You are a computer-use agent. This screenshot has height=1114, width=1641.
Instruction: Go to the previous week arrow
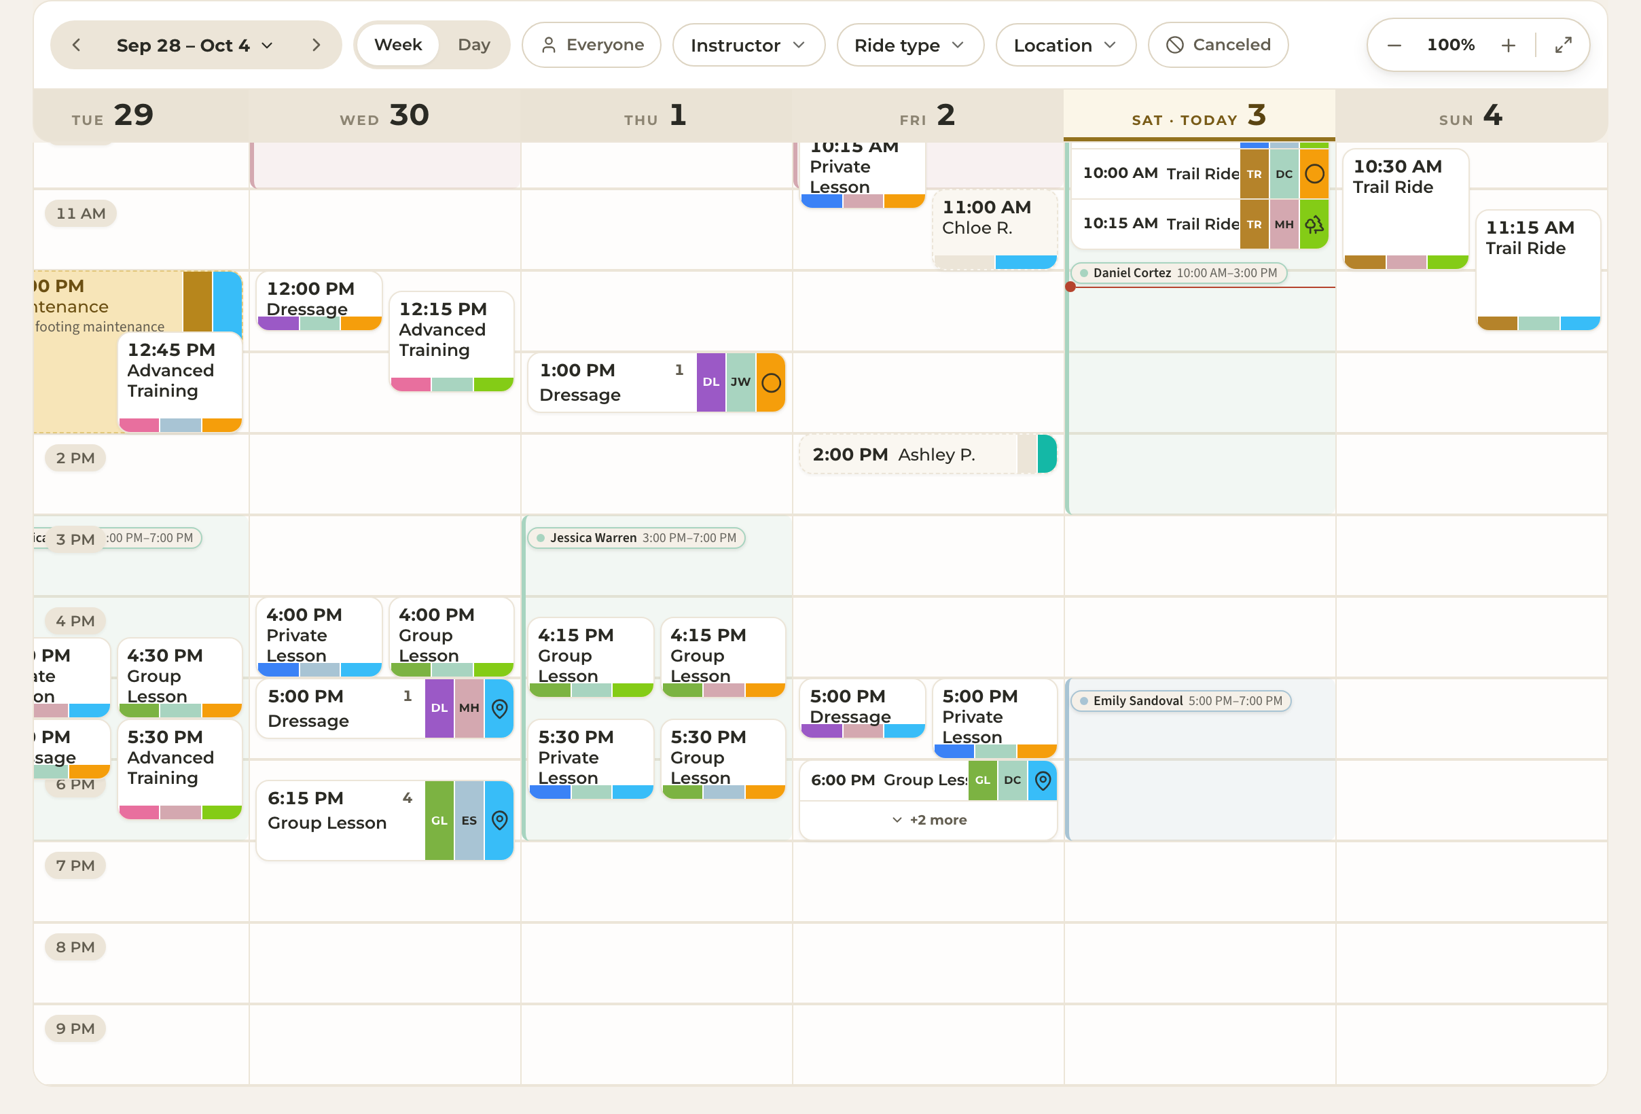coord(76,46)
